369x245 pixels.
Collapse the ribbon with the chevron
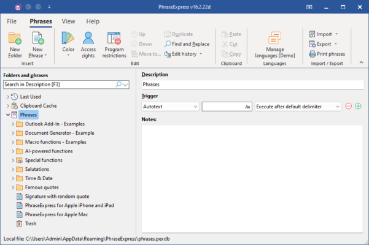click(x=361, y=62)
